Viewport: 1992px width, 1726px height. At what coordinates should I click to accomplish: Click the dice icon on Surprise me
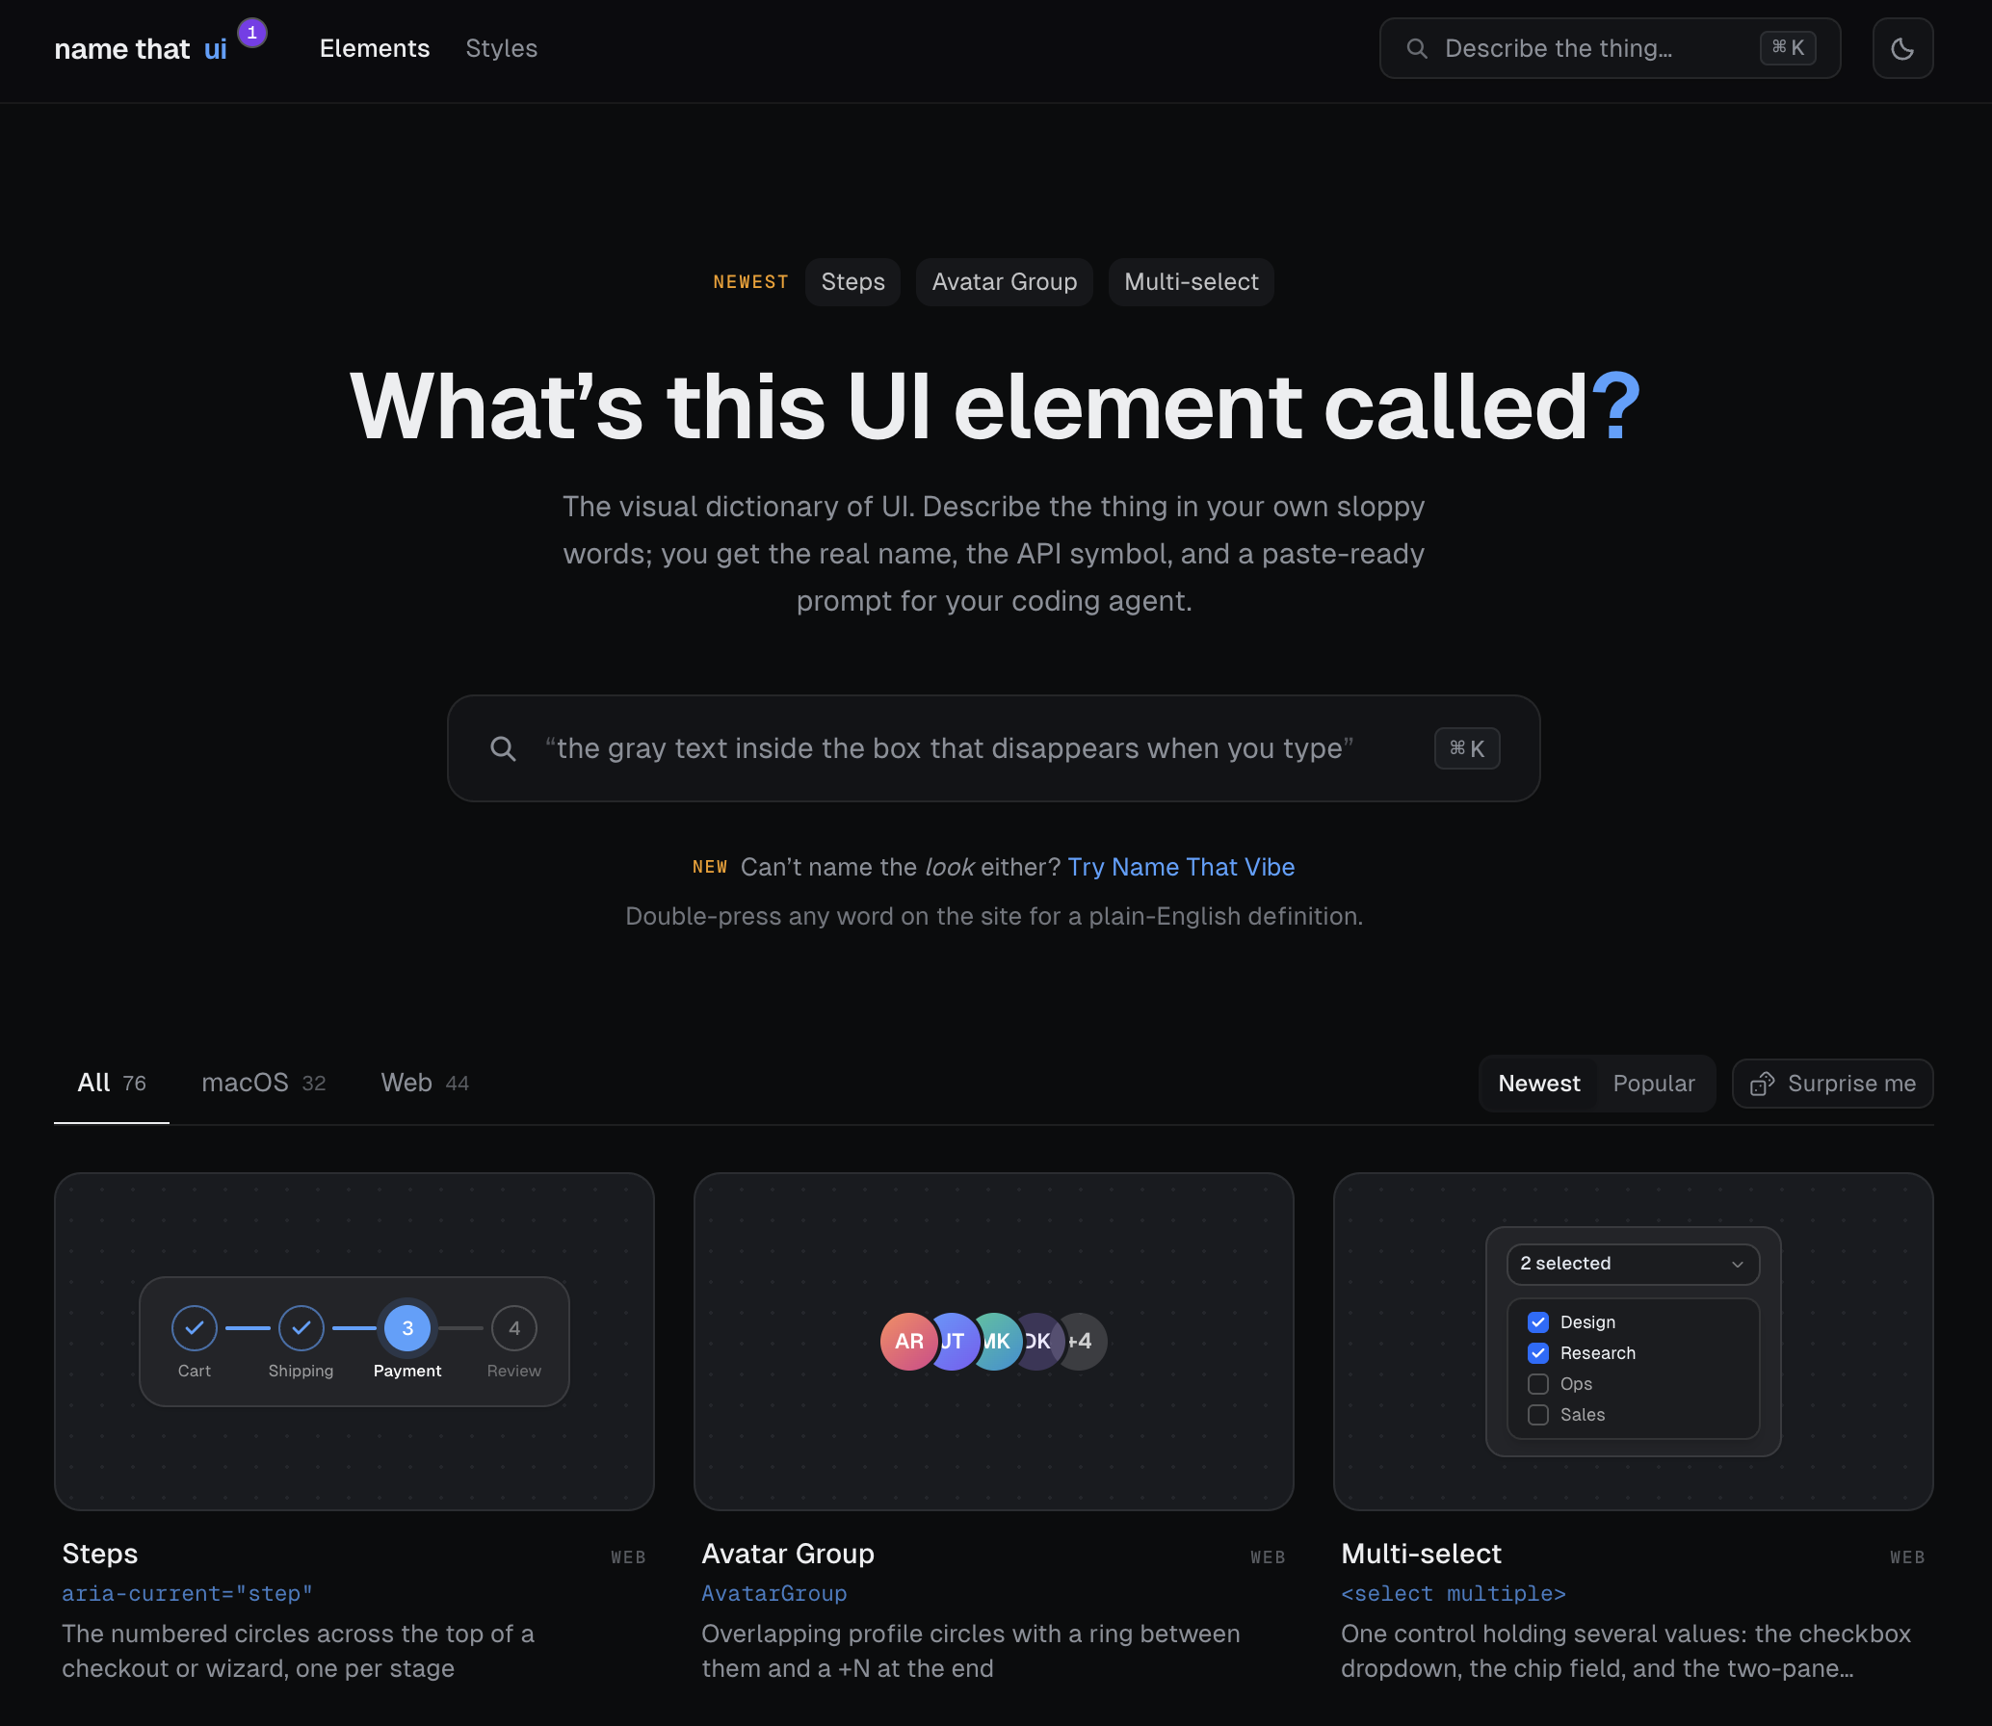tap(1762, 1084)
